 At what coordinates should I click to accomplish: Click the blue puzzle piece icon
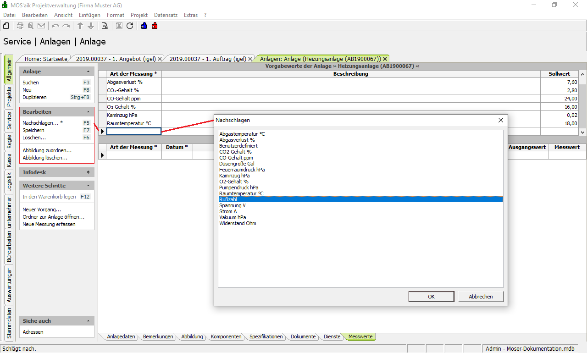click(144, 26)
